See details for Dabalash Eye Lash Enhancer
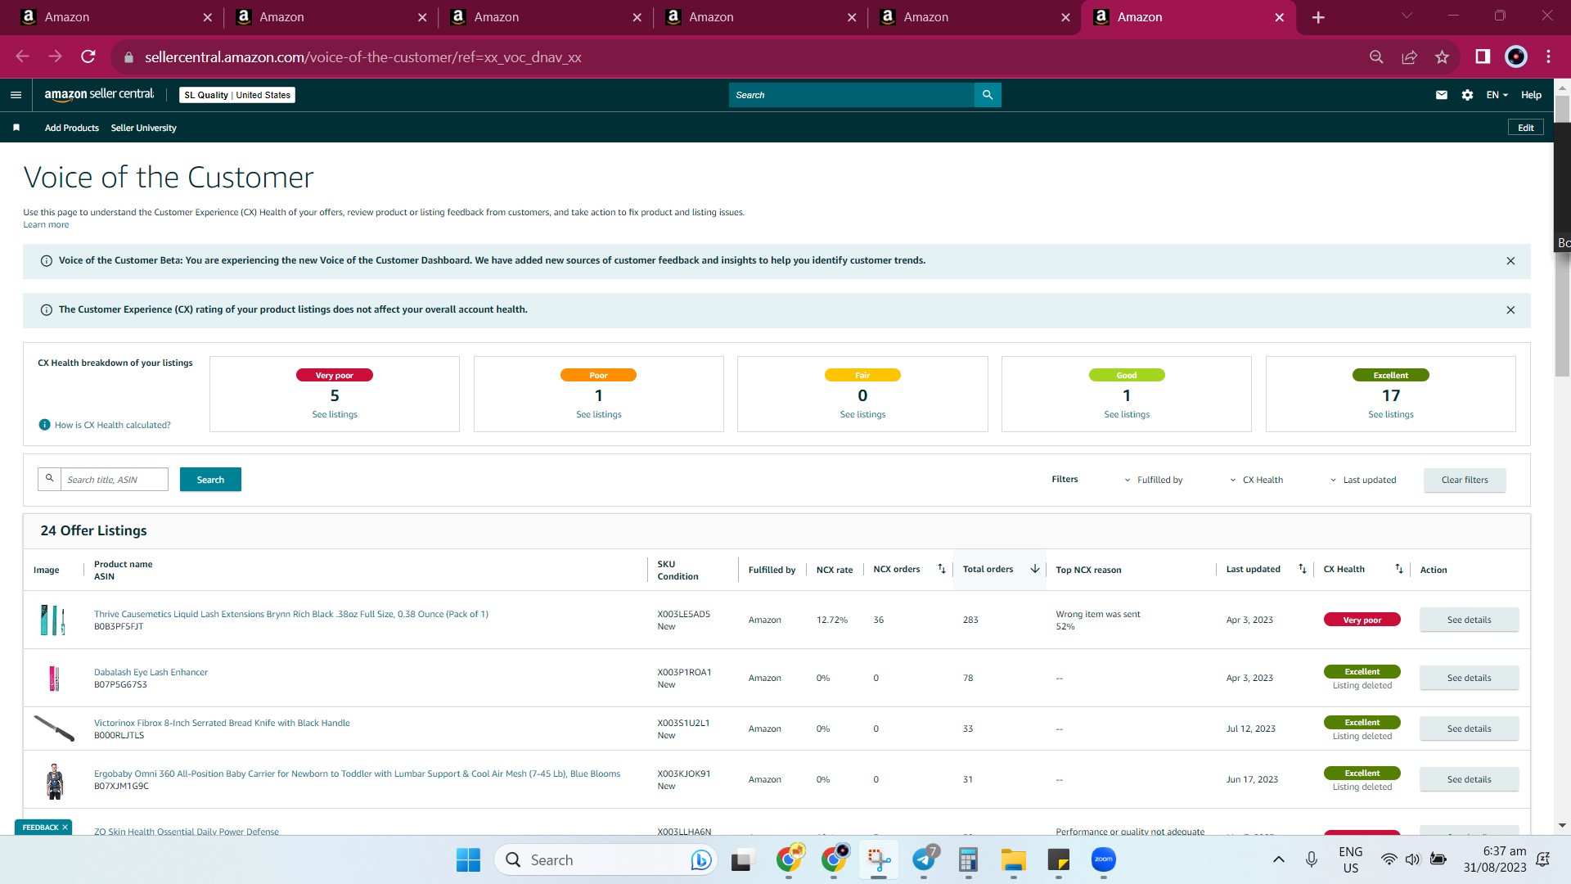This screenshot has width=1571, height=884. (x=1469, y=678)
